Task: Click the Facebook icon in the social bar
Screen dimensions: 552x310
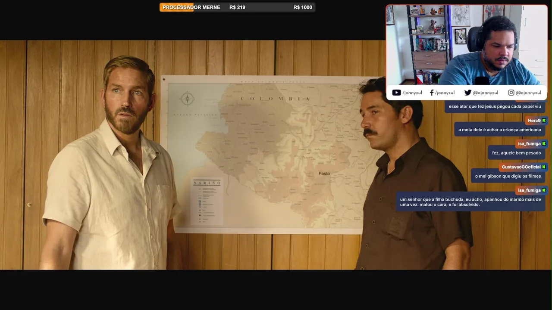Action: [431, 93]
